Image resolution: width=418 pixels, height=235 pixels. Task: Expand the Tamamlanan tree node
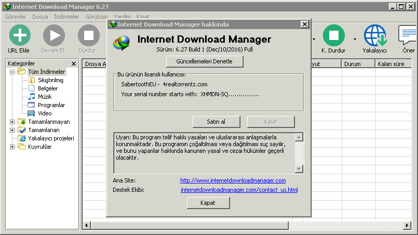point(12,130)
